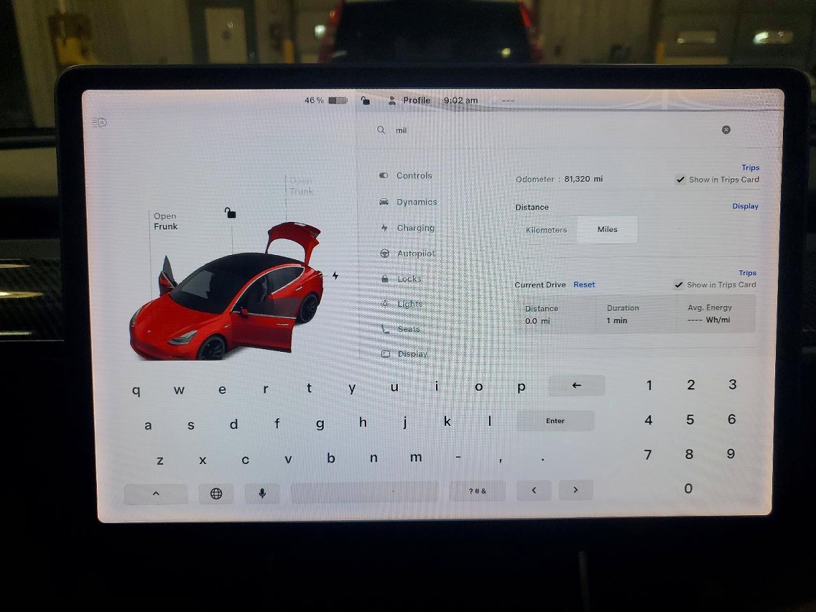Tap the battery level icon

pyautogui.click(x=337, y=101)
